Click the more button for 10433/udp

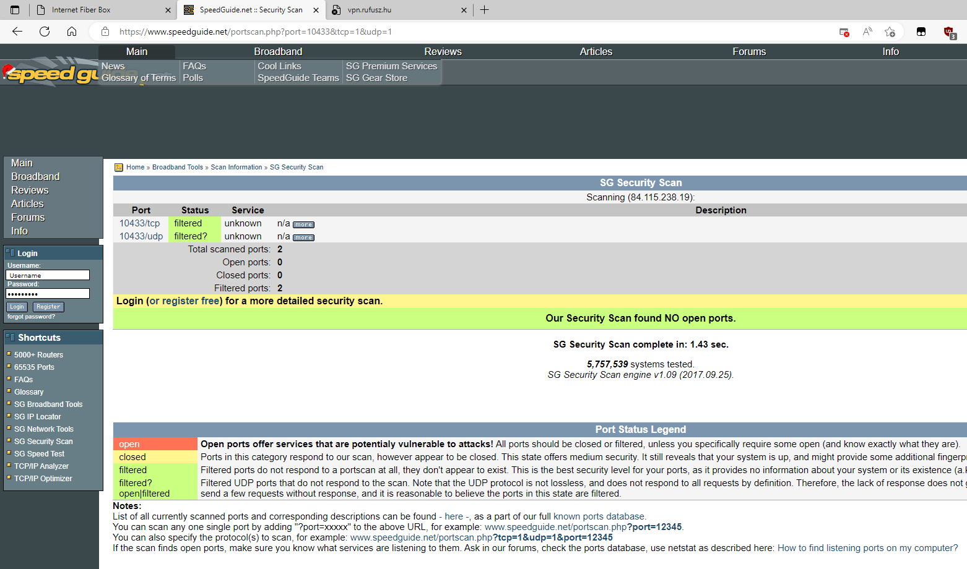click(x=303, y=237)
